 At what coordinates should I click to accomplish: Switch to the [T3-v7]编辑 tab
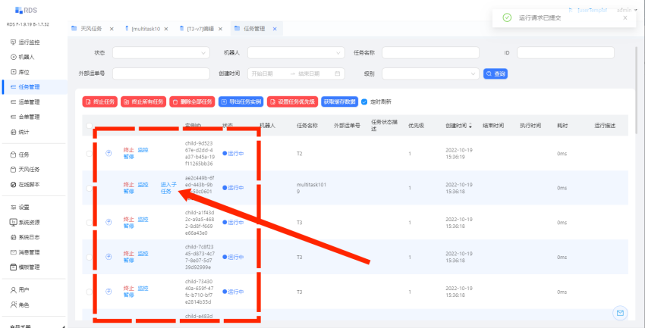pos(200,29)
